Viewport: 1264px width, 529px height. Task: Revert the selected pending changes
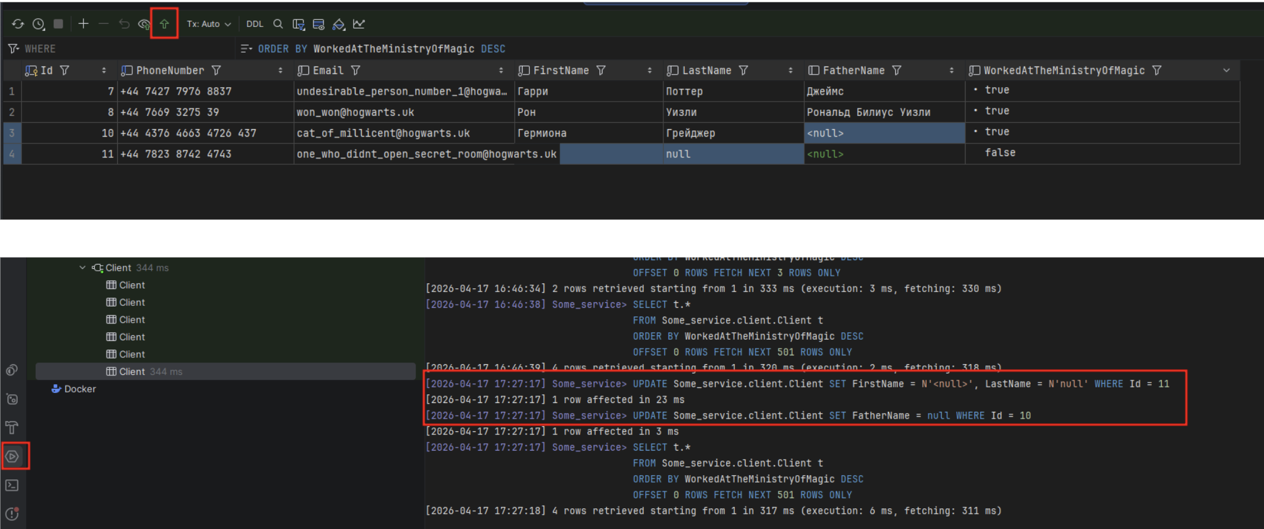124,24
